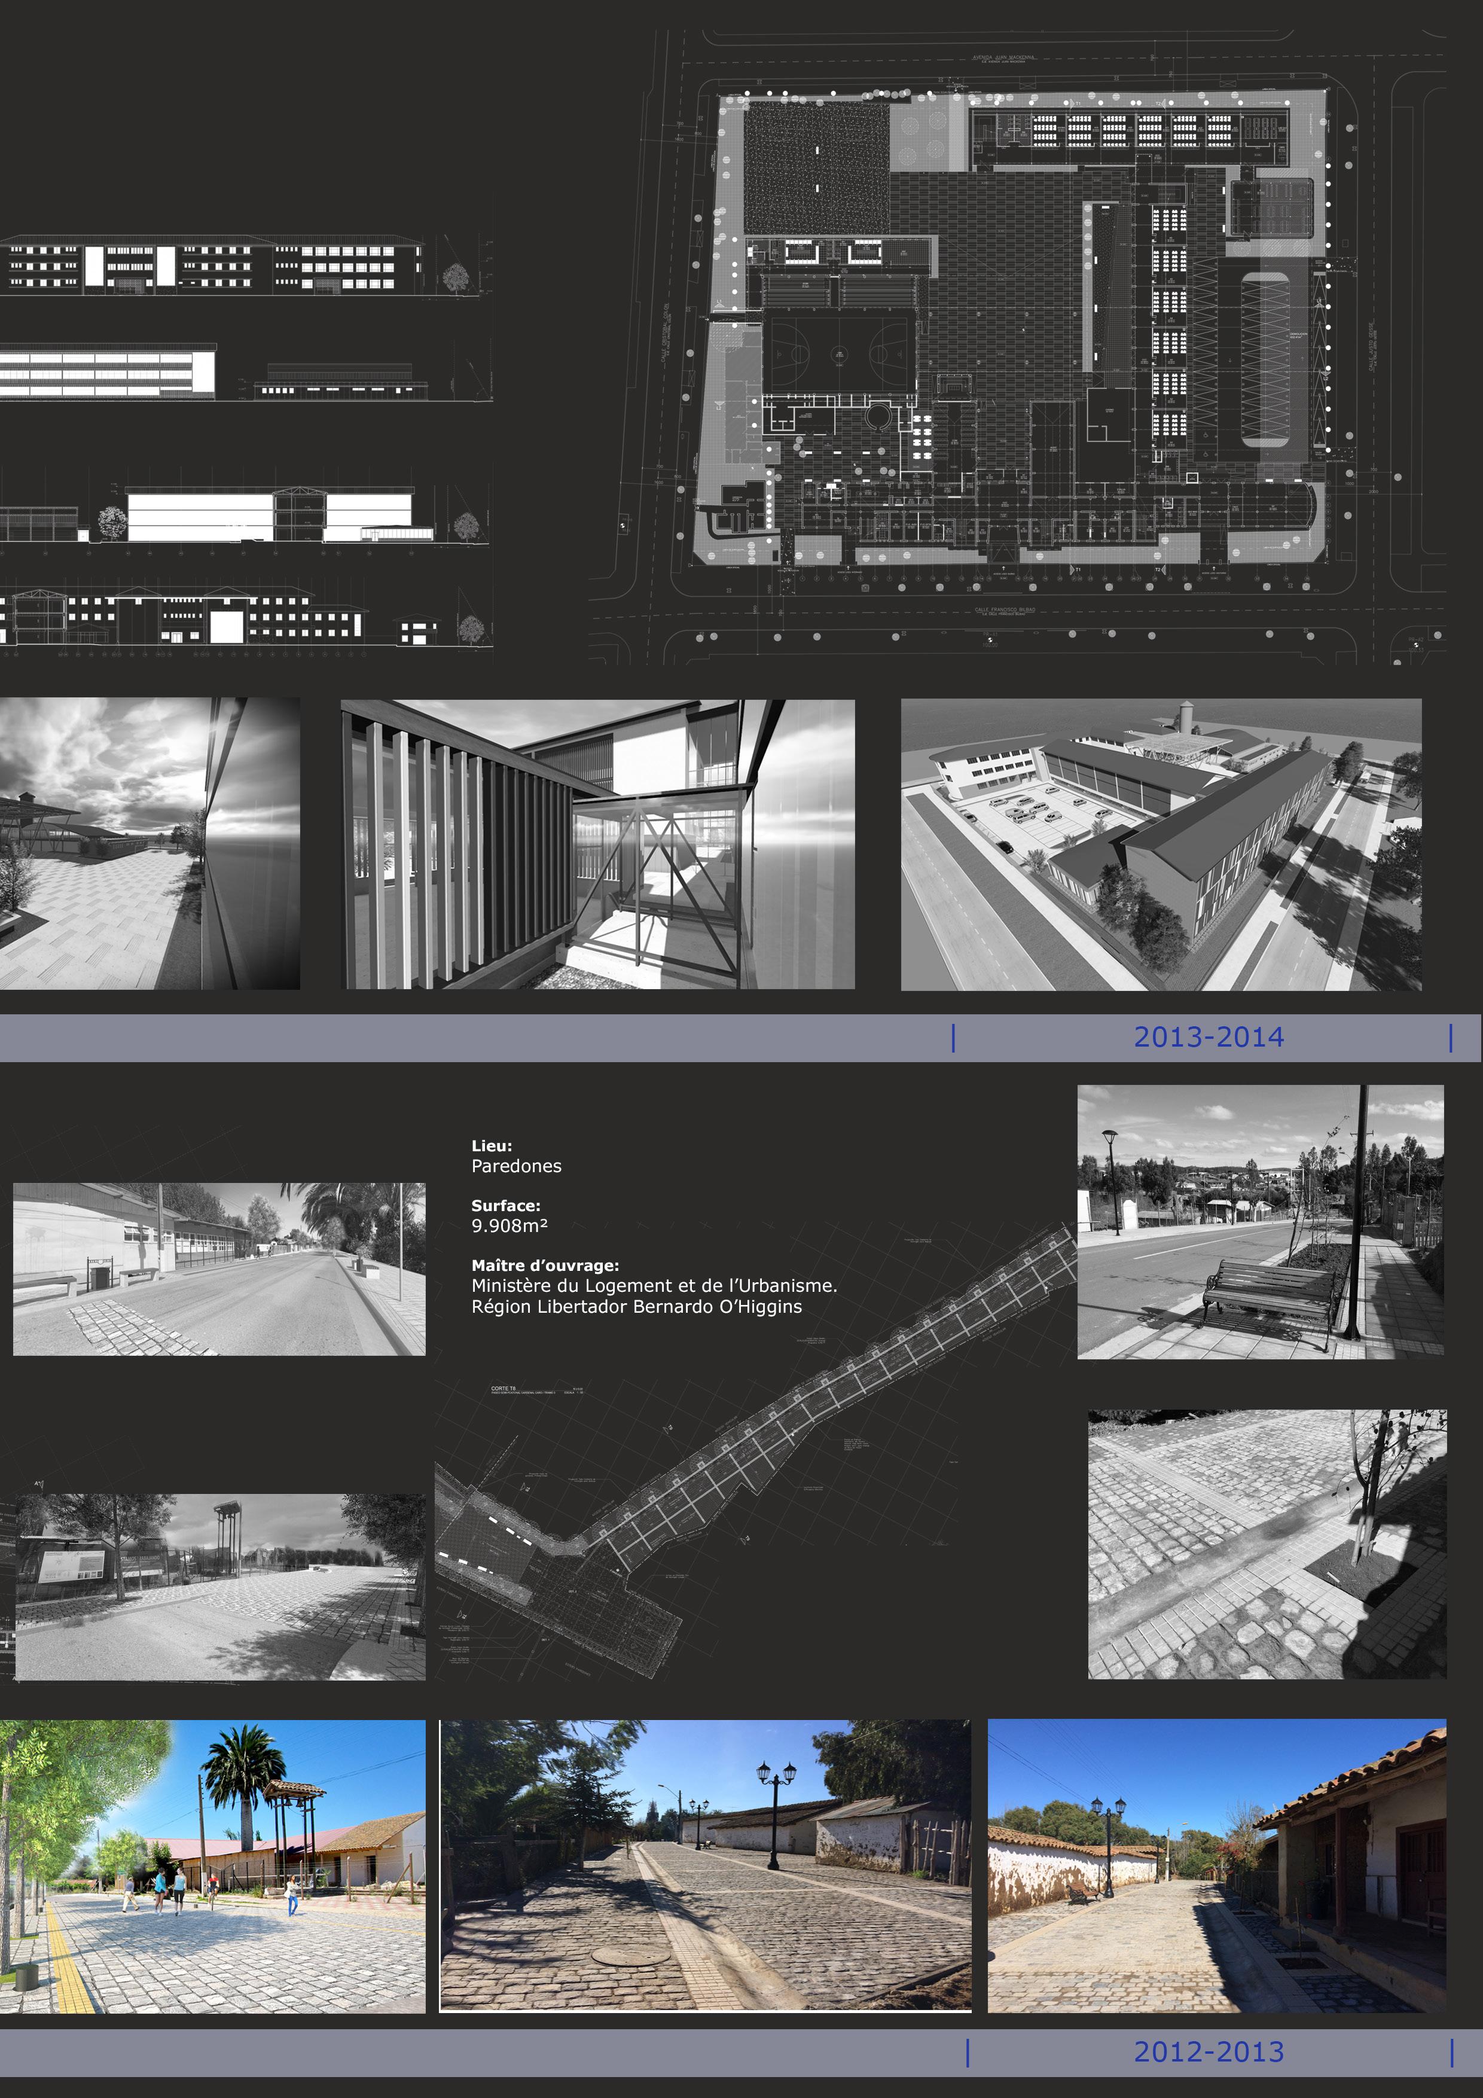Open the photo of tiled-roof adobe house

tap(1216, 1866)
